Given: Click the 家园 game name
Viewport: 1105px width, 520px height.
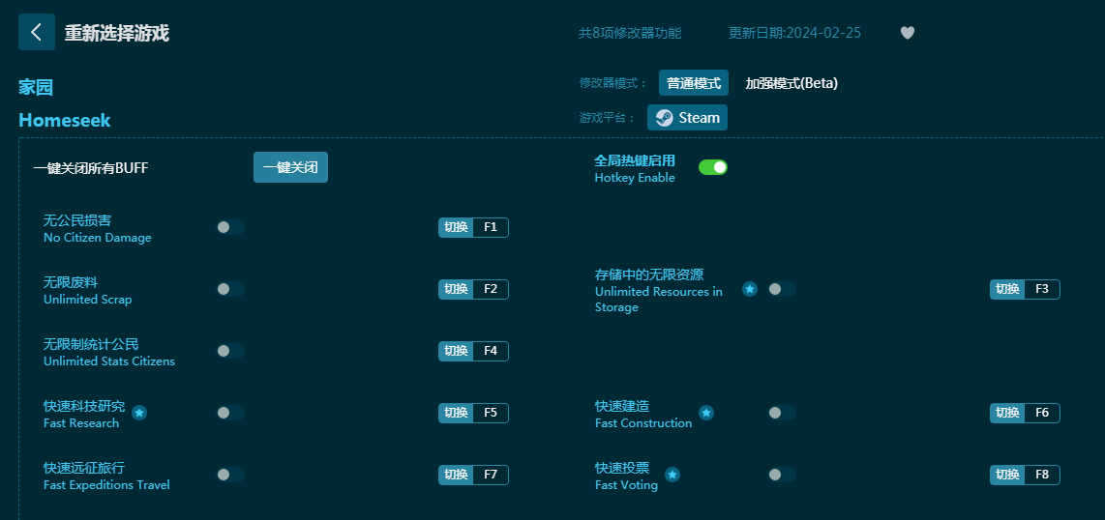Looking at the screenshot, I should click(x=36, y=87).
